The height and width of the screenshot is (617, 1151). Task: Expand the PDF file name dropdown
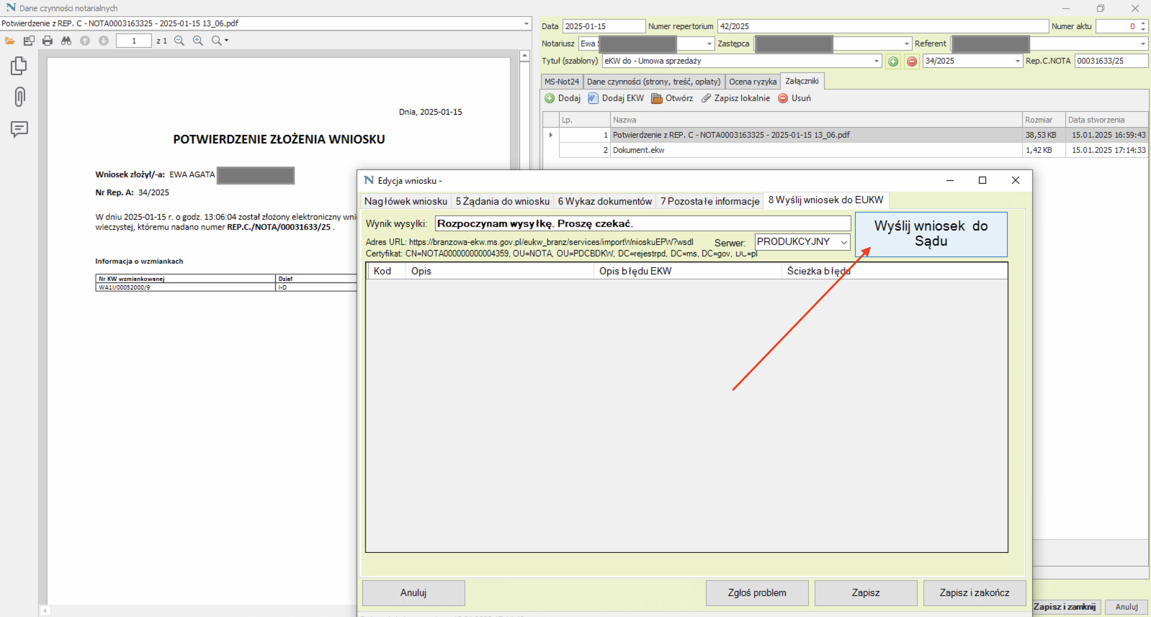point(526,24)
